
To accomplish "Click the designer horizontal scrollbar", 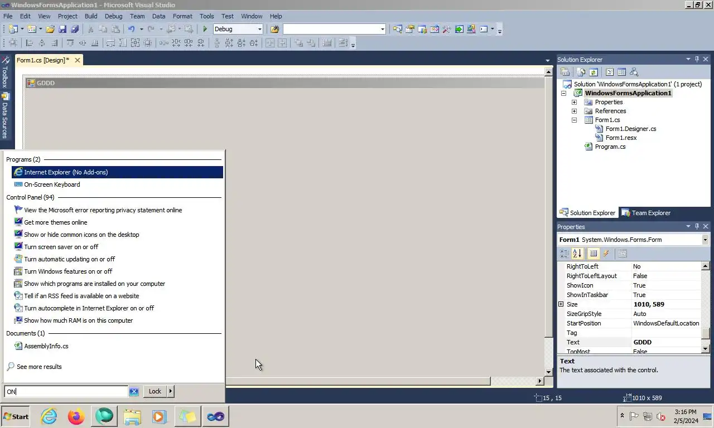I will pos(358,381).
